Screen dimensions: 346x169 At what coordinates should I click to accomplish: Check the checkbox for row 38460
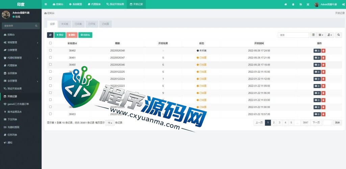pos(50,65)
